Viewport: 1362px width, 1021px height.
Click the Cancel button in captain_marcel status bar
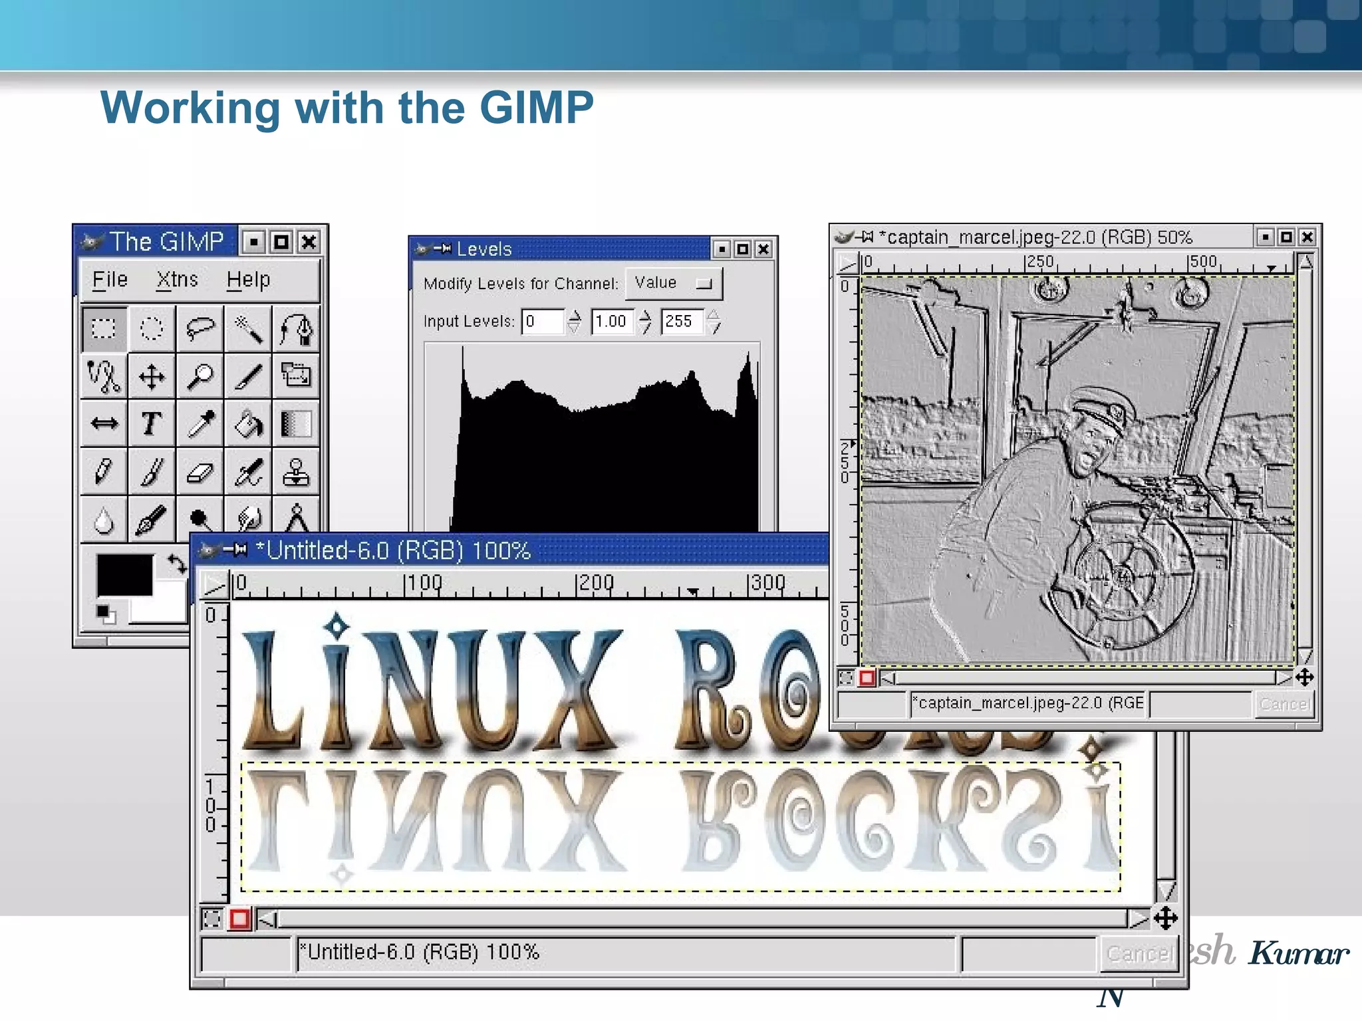pyautogui.click(x=1284, y=704)
